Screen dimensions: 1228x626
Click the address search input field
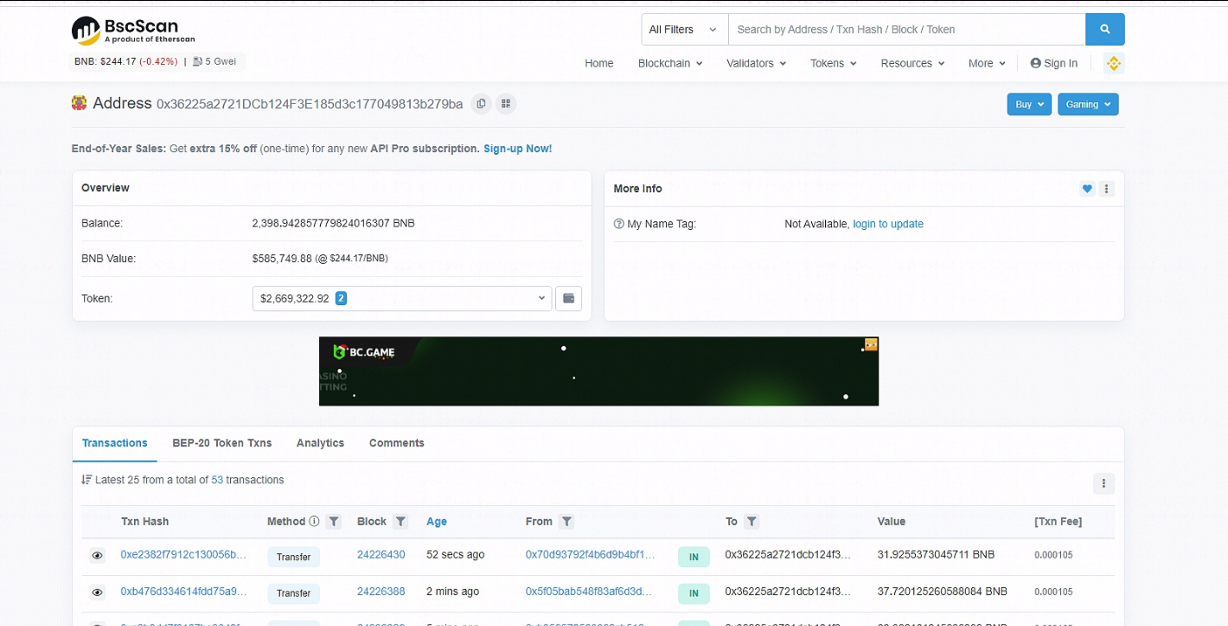click(x=906, y=29)
